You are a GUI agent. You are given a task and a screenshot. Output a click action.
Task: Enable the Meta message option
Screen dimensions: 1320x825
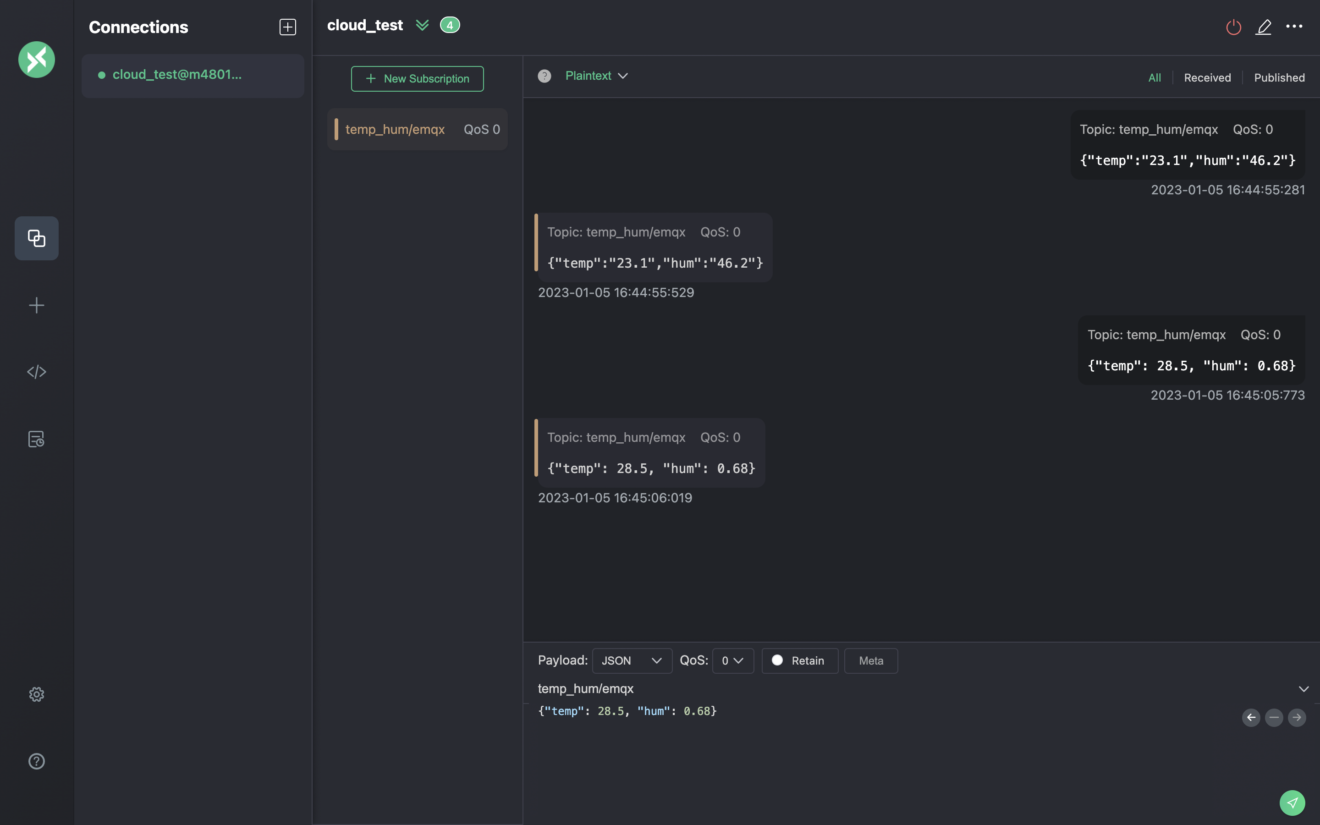pyautogui.click(x=869, y=660)
